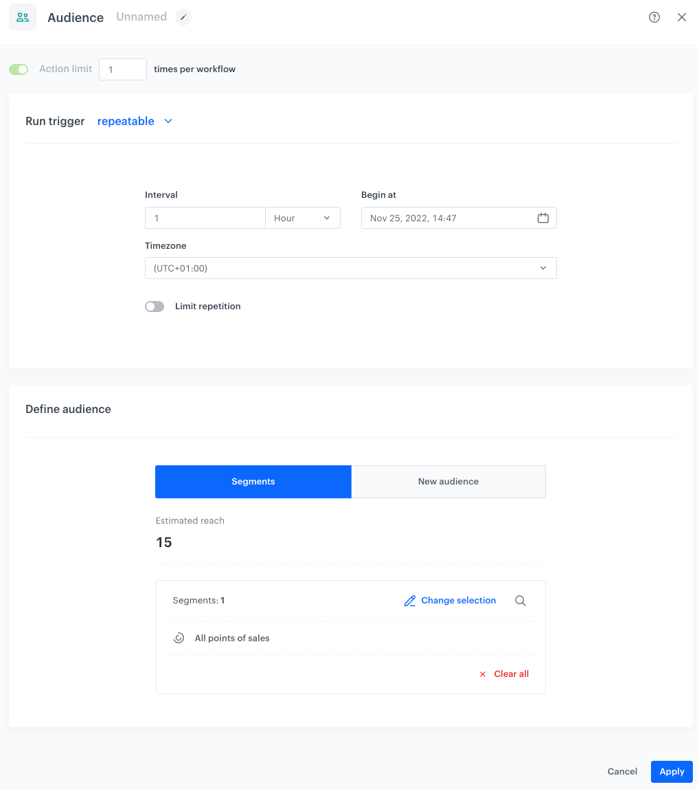This screenshot has width=697, height=789.
Task: Click the pencil icon to rename Unnamed workflow
Action: pos(183,16)
